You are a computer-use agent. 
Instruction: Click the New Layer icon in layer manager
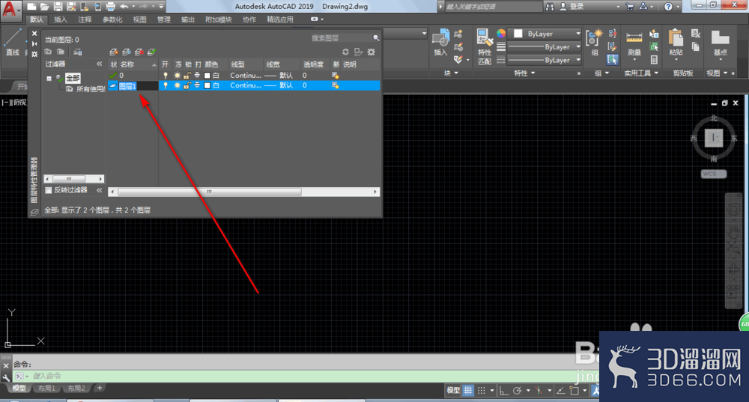pos(114,52)
